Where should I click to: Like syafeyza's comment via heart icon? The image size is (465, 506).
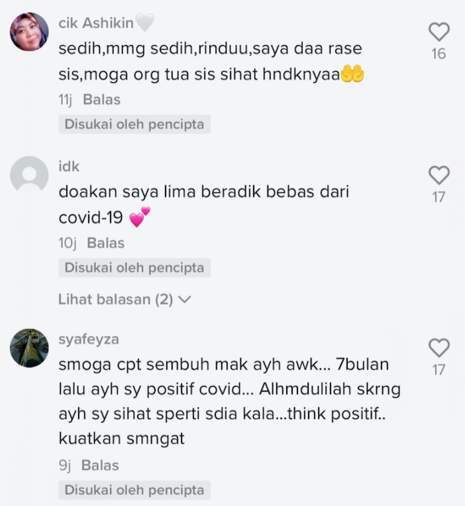tap(439, 348)
